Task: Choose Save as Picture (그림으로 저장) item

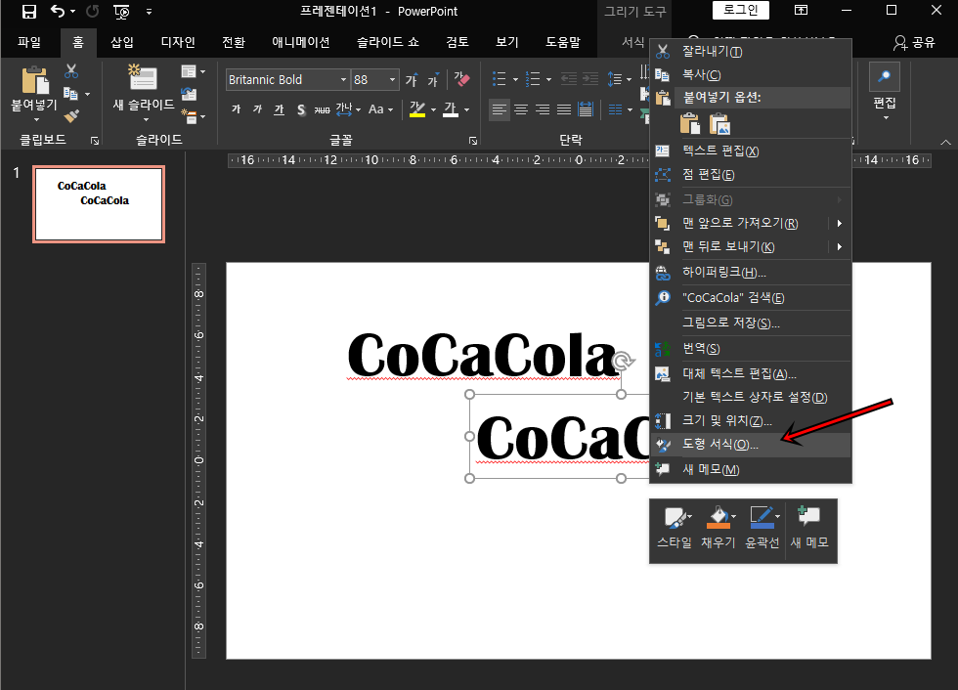Action: 751,323
